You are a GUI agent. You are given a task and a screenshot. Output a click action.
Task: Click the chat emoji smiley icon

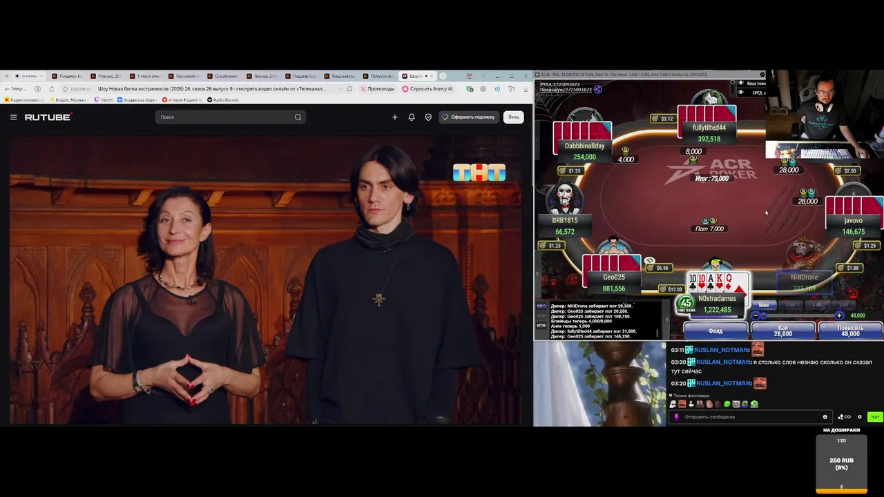pyautogui.click(x=825, y=417)
